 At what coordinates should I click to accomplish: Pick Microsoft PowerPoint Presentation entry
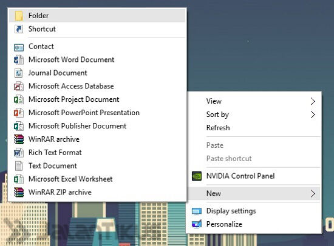point(97,113)
